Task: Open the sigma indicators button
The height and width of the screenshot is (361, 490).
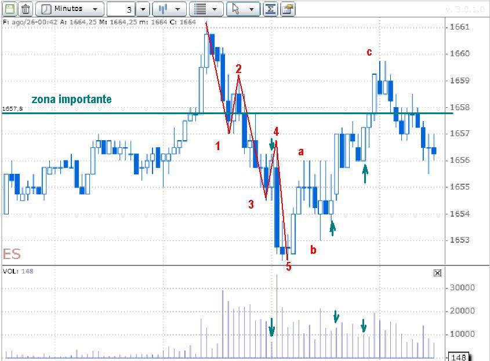Action: (x=270, y=9)
